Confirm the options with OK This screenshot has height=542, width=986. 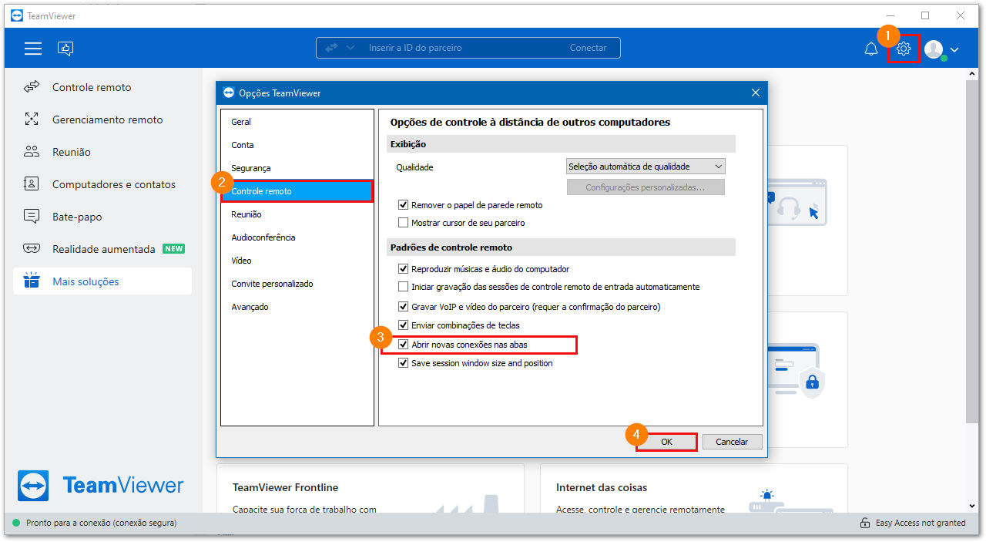pyautogui.click(x=667, y=442)
